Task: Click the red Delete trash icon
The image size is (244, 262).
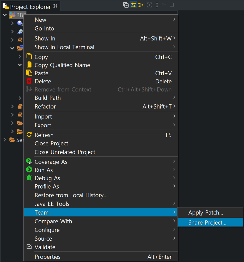Action: pyautogui.click(x=29, y=81)
